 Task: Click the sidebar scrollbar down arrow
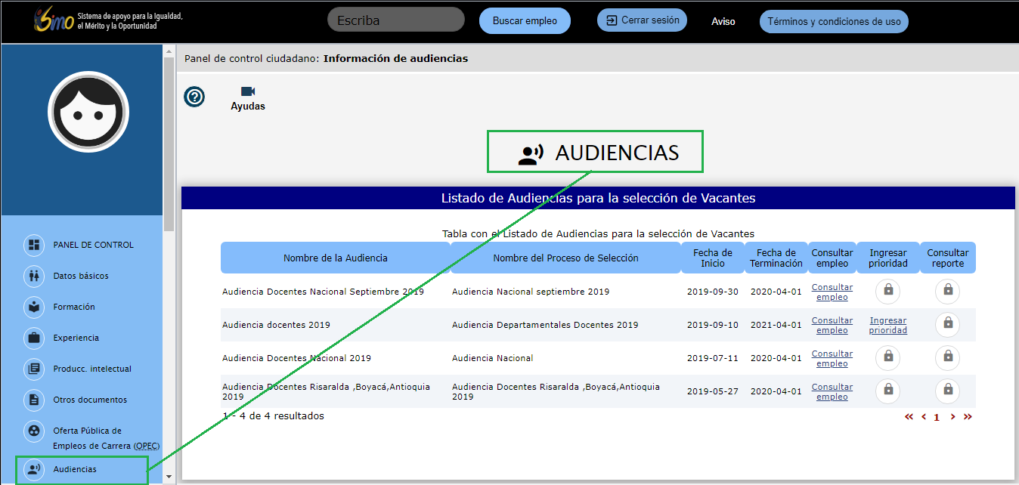click(169, 477)
